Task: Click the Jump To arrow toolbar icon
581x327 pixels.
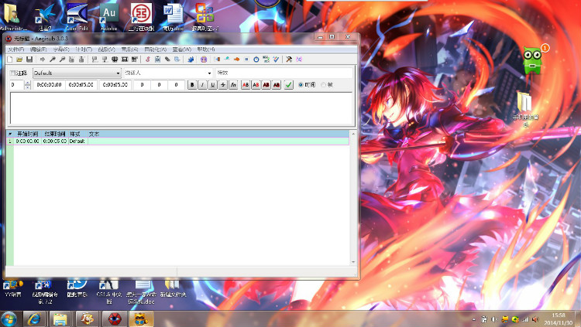Action: point(43,60)
